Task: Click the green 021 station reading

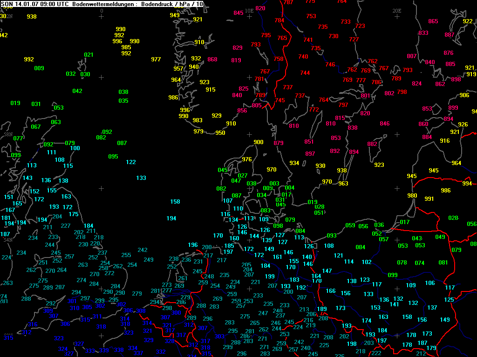Action: click(x=89, y=55)
